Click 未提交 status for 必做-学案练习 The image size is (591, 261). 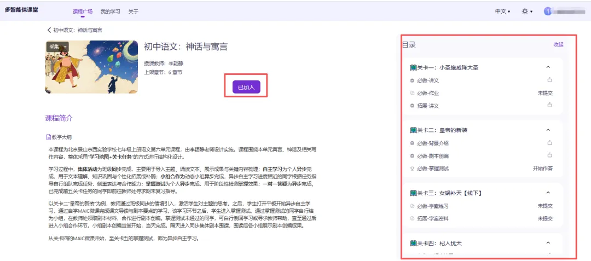point(545,206)
